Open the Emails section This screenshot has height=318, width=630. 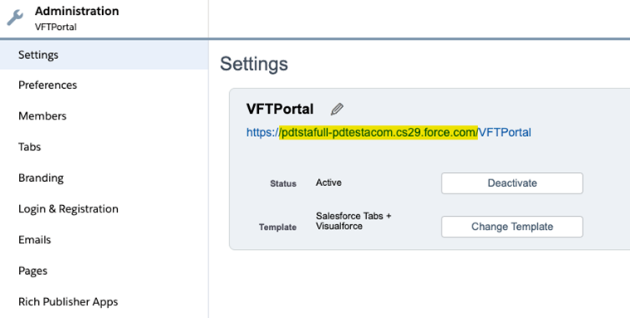tap(104, 240)
